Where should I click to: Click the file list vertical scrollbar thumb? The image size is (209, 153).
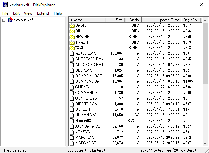[x=205, y=53]
